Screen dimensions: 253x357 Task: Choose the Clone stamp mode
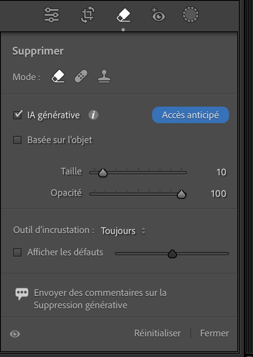(104, 76)
